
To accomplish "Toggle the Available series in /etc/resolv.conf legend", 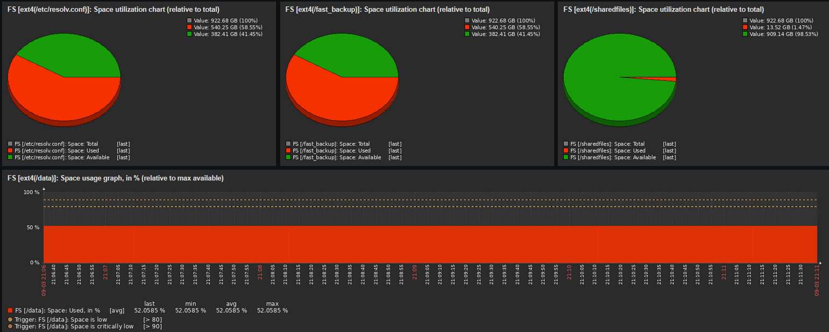I will tap(10, 157).
